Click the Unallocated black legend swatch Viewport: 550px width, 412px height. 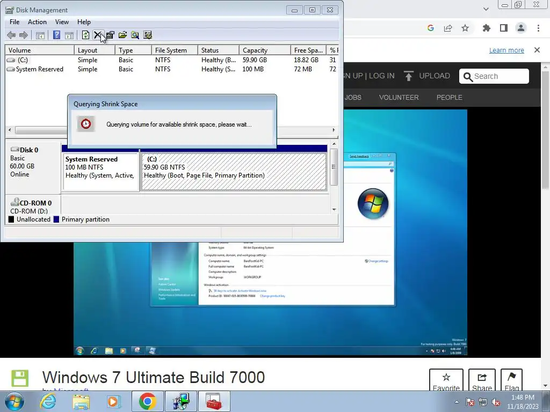(x=11, y=219)
